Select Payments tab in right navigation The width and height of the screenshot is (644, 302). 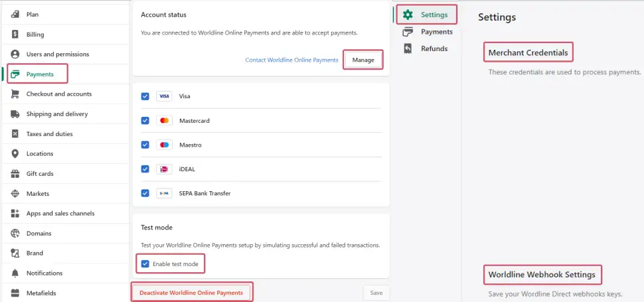coord(436,32)
